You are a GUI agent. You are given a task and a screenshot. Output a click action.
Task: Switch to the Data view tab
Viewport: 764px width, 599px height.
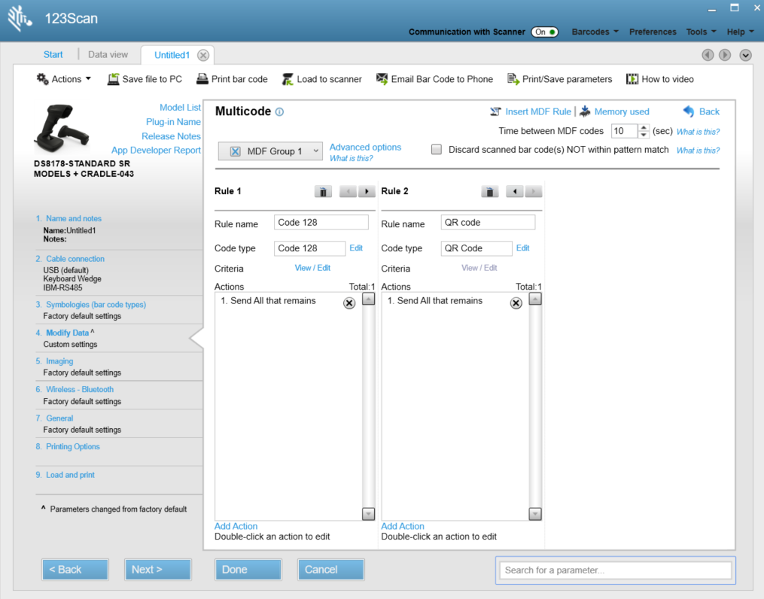(108, 54)
